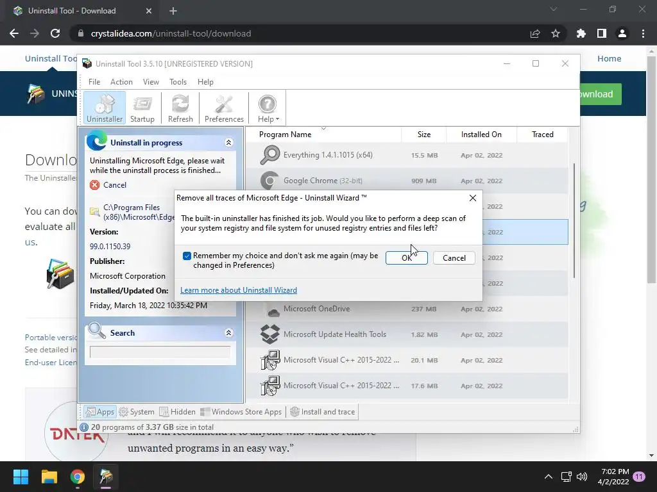Click the Everything magnifier program icon
Screen dimensions: 657x492
pyautogui.click(x=269, y=155)
